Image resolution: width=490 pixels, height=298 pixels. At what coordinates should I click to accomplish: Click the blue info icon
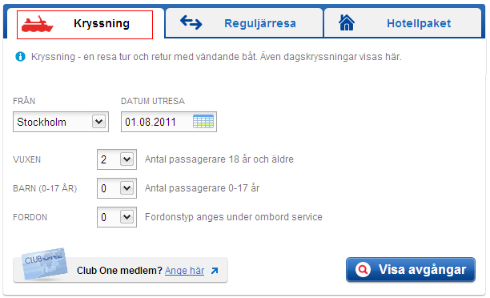point(20,57)
